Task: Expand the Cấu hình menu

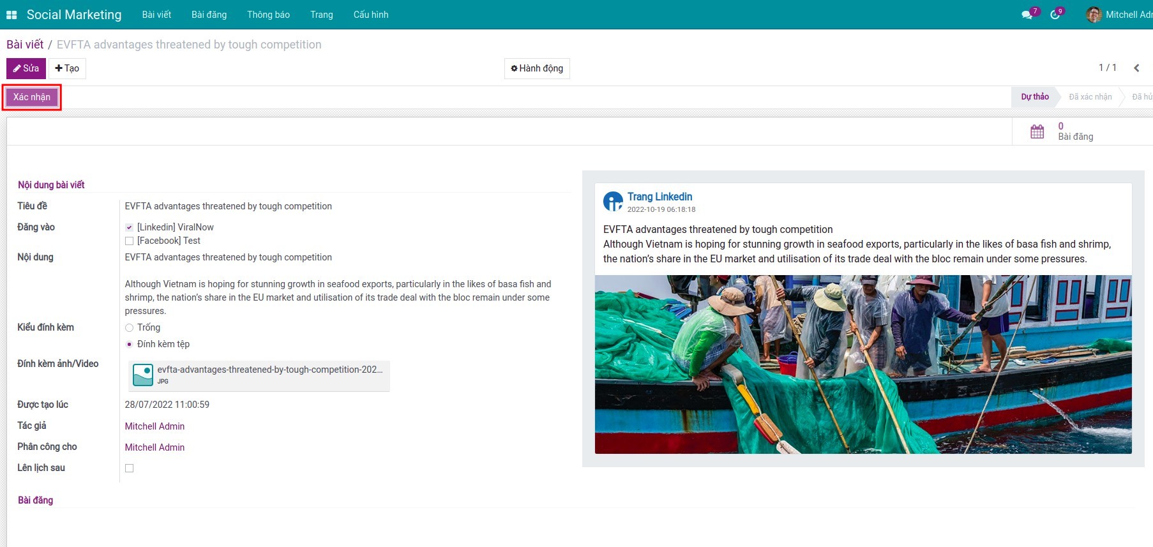Action: coord(370,15)
